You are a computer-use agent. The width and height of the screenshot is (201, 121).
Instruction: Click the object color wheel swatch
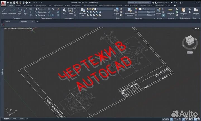(136, 9)
